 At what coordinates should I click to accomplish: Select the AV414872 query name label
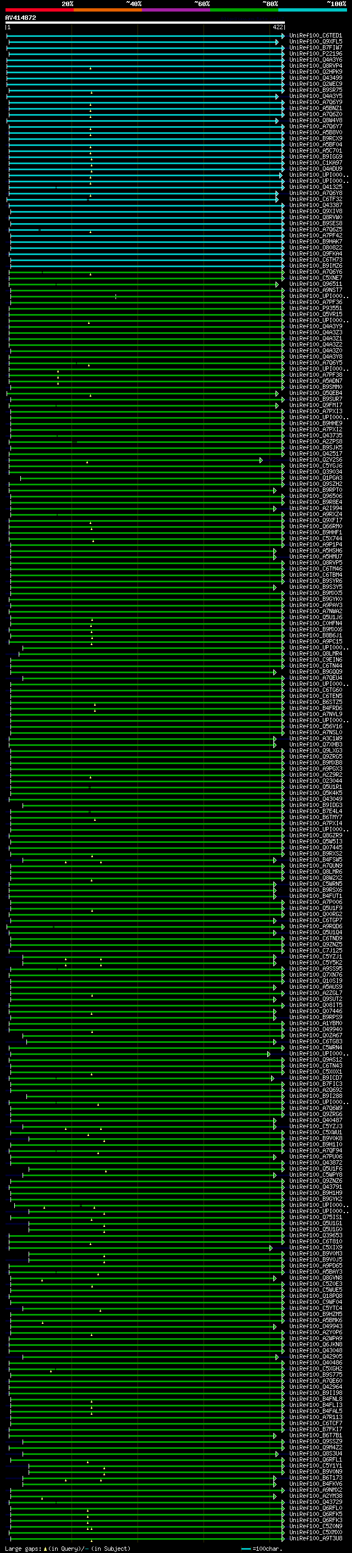pyautogui.click(x=20, y=18)
